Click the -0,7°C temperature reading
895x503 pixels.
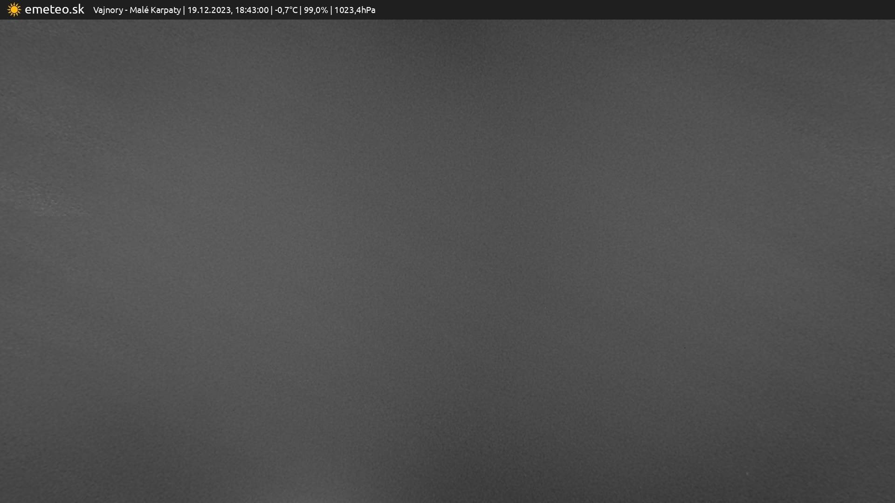point(286,10)
